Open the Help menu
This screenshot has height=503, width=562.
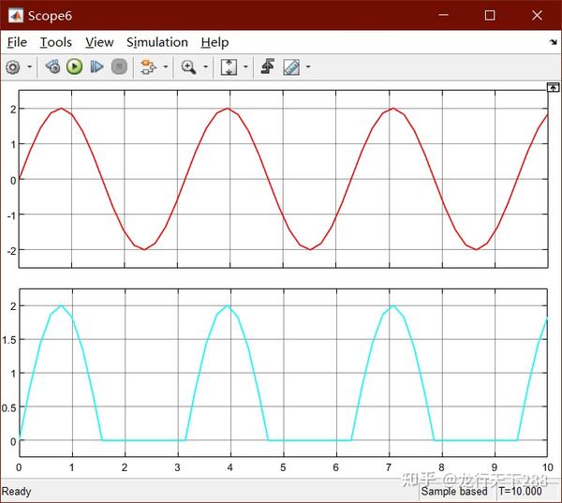coord(214,43)
